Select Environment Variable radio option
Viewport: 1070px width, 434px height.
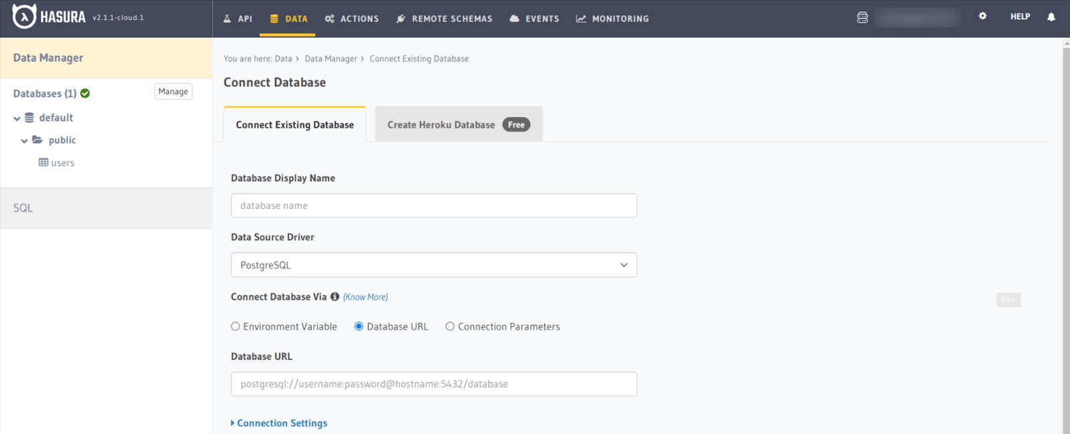tap(235, 326)
